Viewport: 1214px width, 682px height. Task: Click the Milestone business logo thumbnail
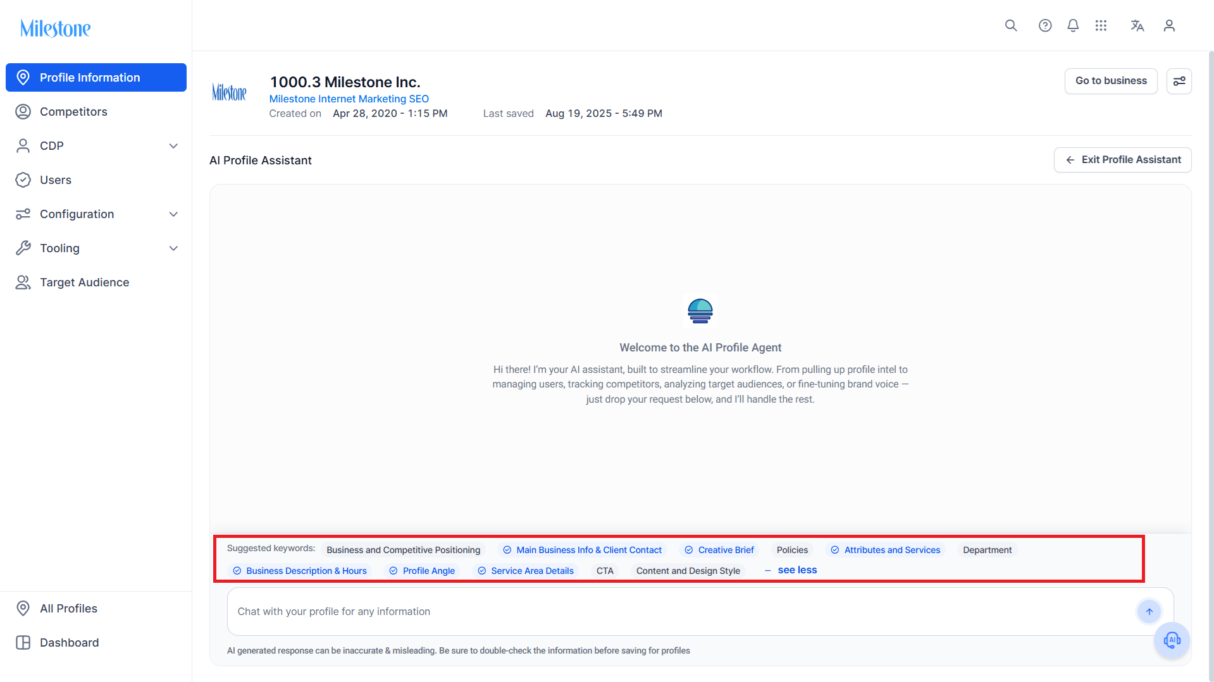[x=229, y=92]
